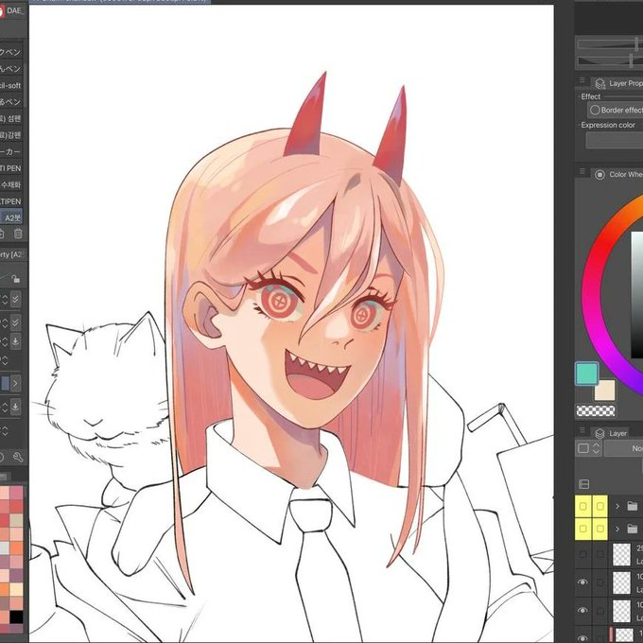Click stepper arrows beside layer color button
Screen dimensions: 643x643
pyautogui.click(x=596, y=448)
